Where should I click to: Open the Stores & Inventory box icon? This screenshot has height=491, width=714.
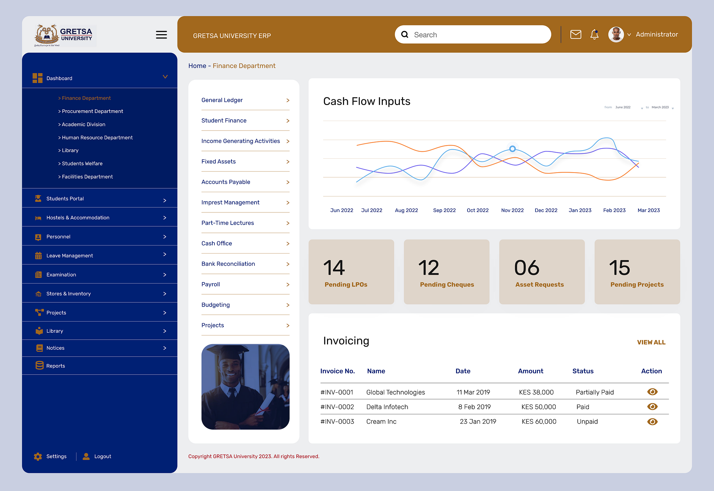click(38, 293)
